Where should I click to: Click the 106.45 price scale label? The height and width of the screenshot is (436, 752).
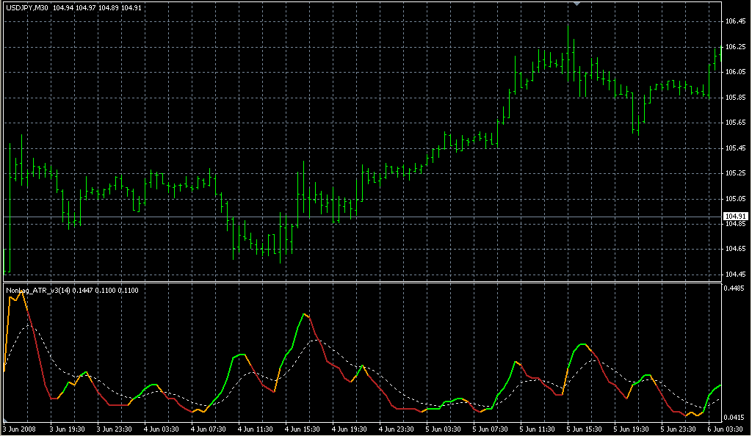click(734, 21)
